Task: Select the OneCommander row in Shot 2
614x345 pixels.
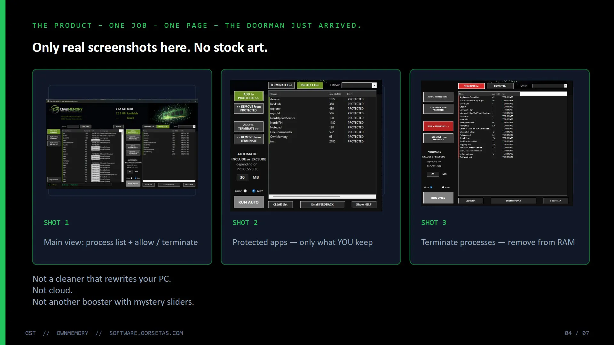Action: pos(322,132)
